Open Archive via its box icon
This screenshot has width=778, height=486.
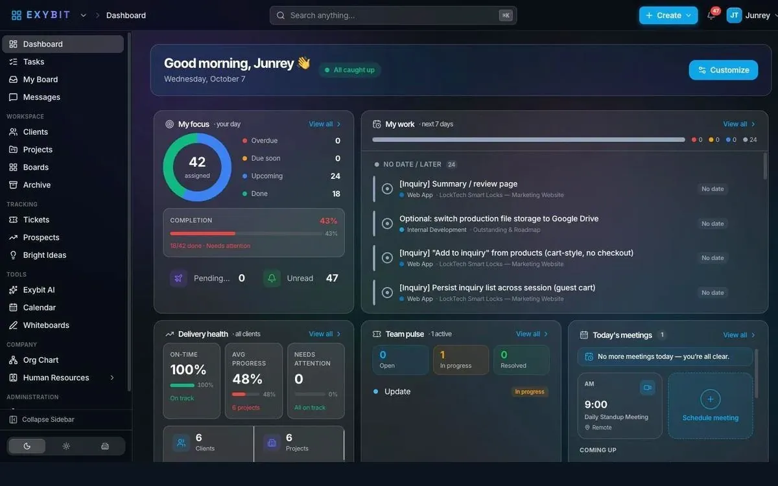pyautogui.click(x=13, y=185)
